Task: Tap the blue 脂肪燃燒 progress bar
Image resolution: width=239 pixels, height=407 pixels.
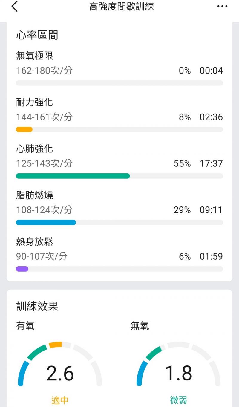Action: coord(46,222)
